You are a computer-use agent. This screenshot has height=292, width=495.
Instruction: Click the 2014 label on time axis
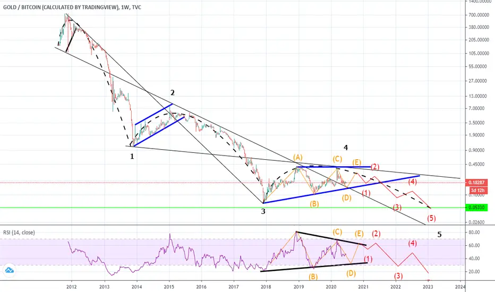point(136,287)
